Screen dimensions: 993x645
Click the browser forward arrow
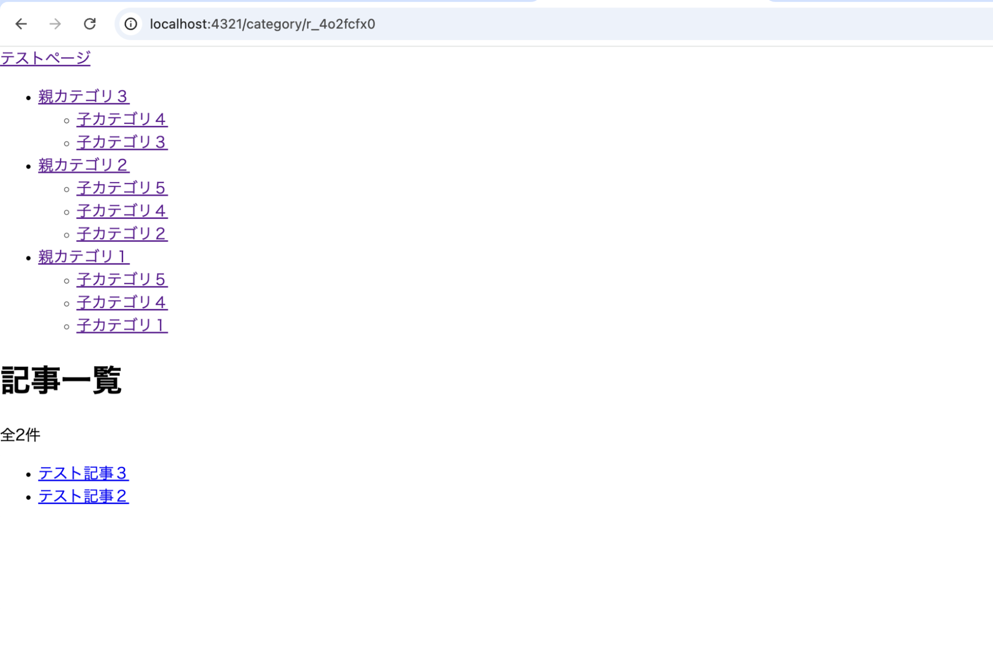[55, 24]
